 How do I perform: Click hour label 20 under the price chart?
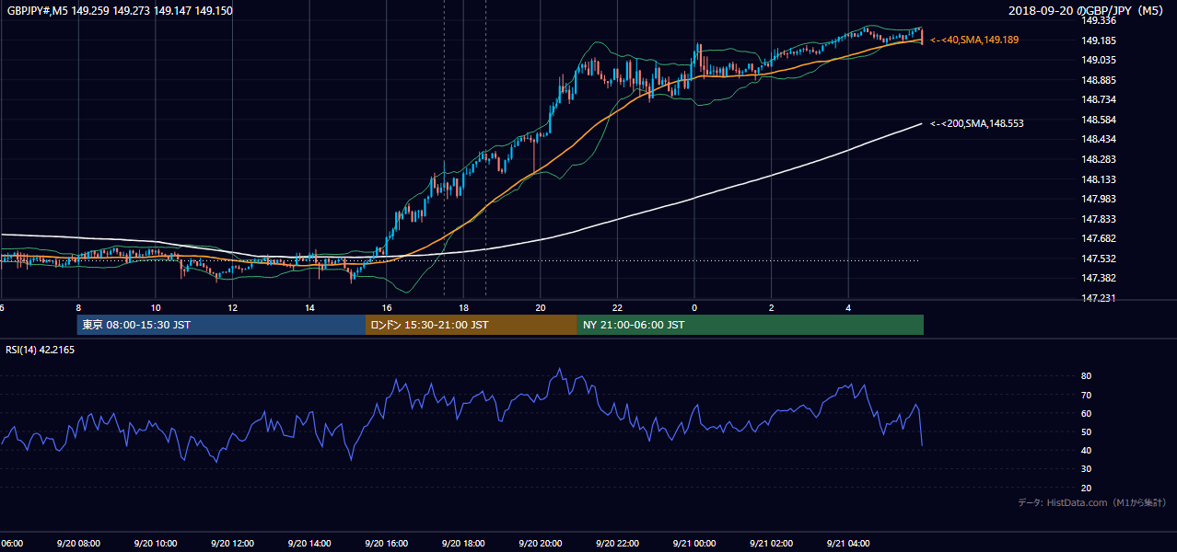[x=541, y=307]
